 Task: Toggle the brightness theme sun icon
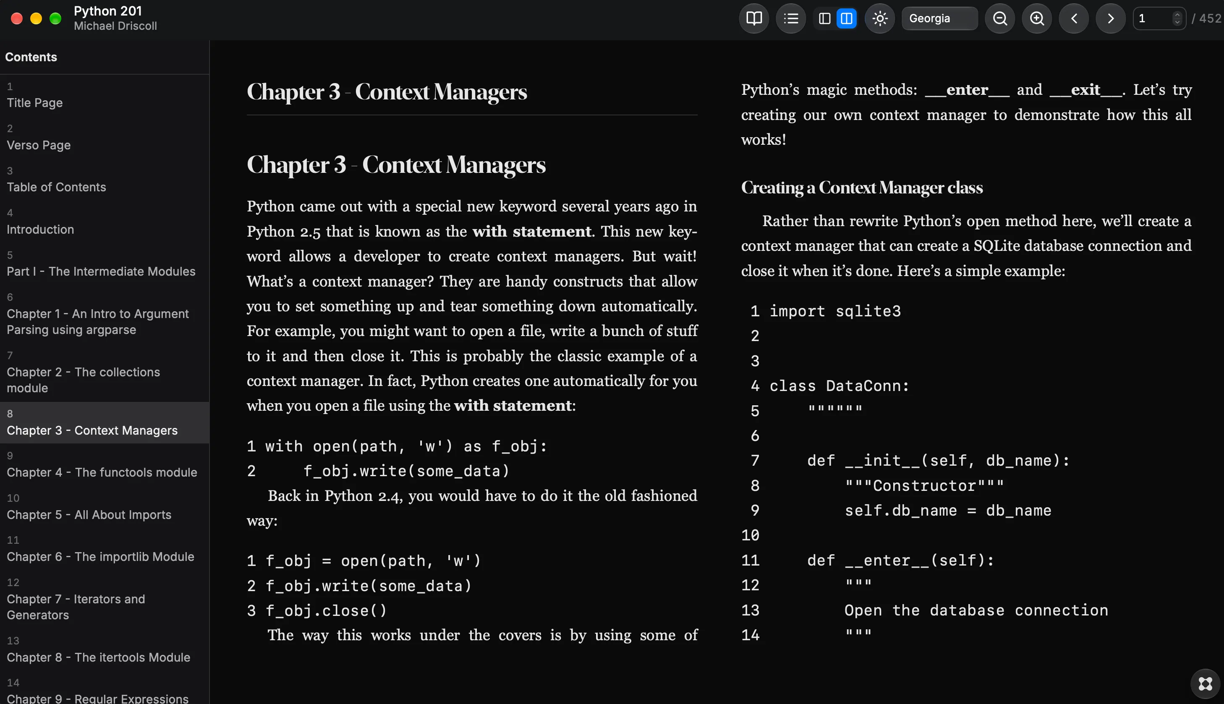(880, 18)
